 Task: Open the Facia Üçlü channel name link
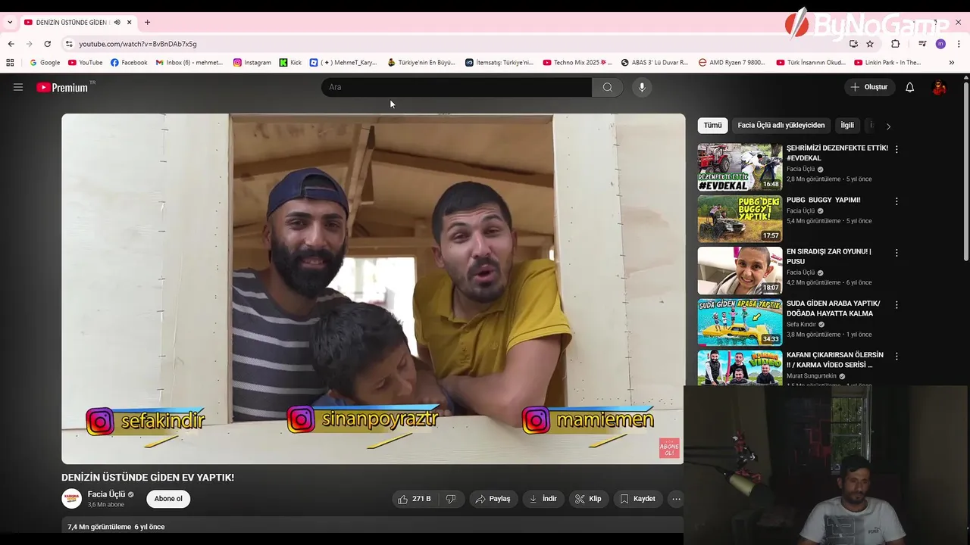point(106,494)
